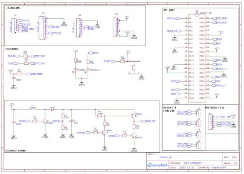Image resolution: width=244 pixels, height=174 pixels.
Task: Select the POWER LED symbol
Action: click(x=76, y=70)
